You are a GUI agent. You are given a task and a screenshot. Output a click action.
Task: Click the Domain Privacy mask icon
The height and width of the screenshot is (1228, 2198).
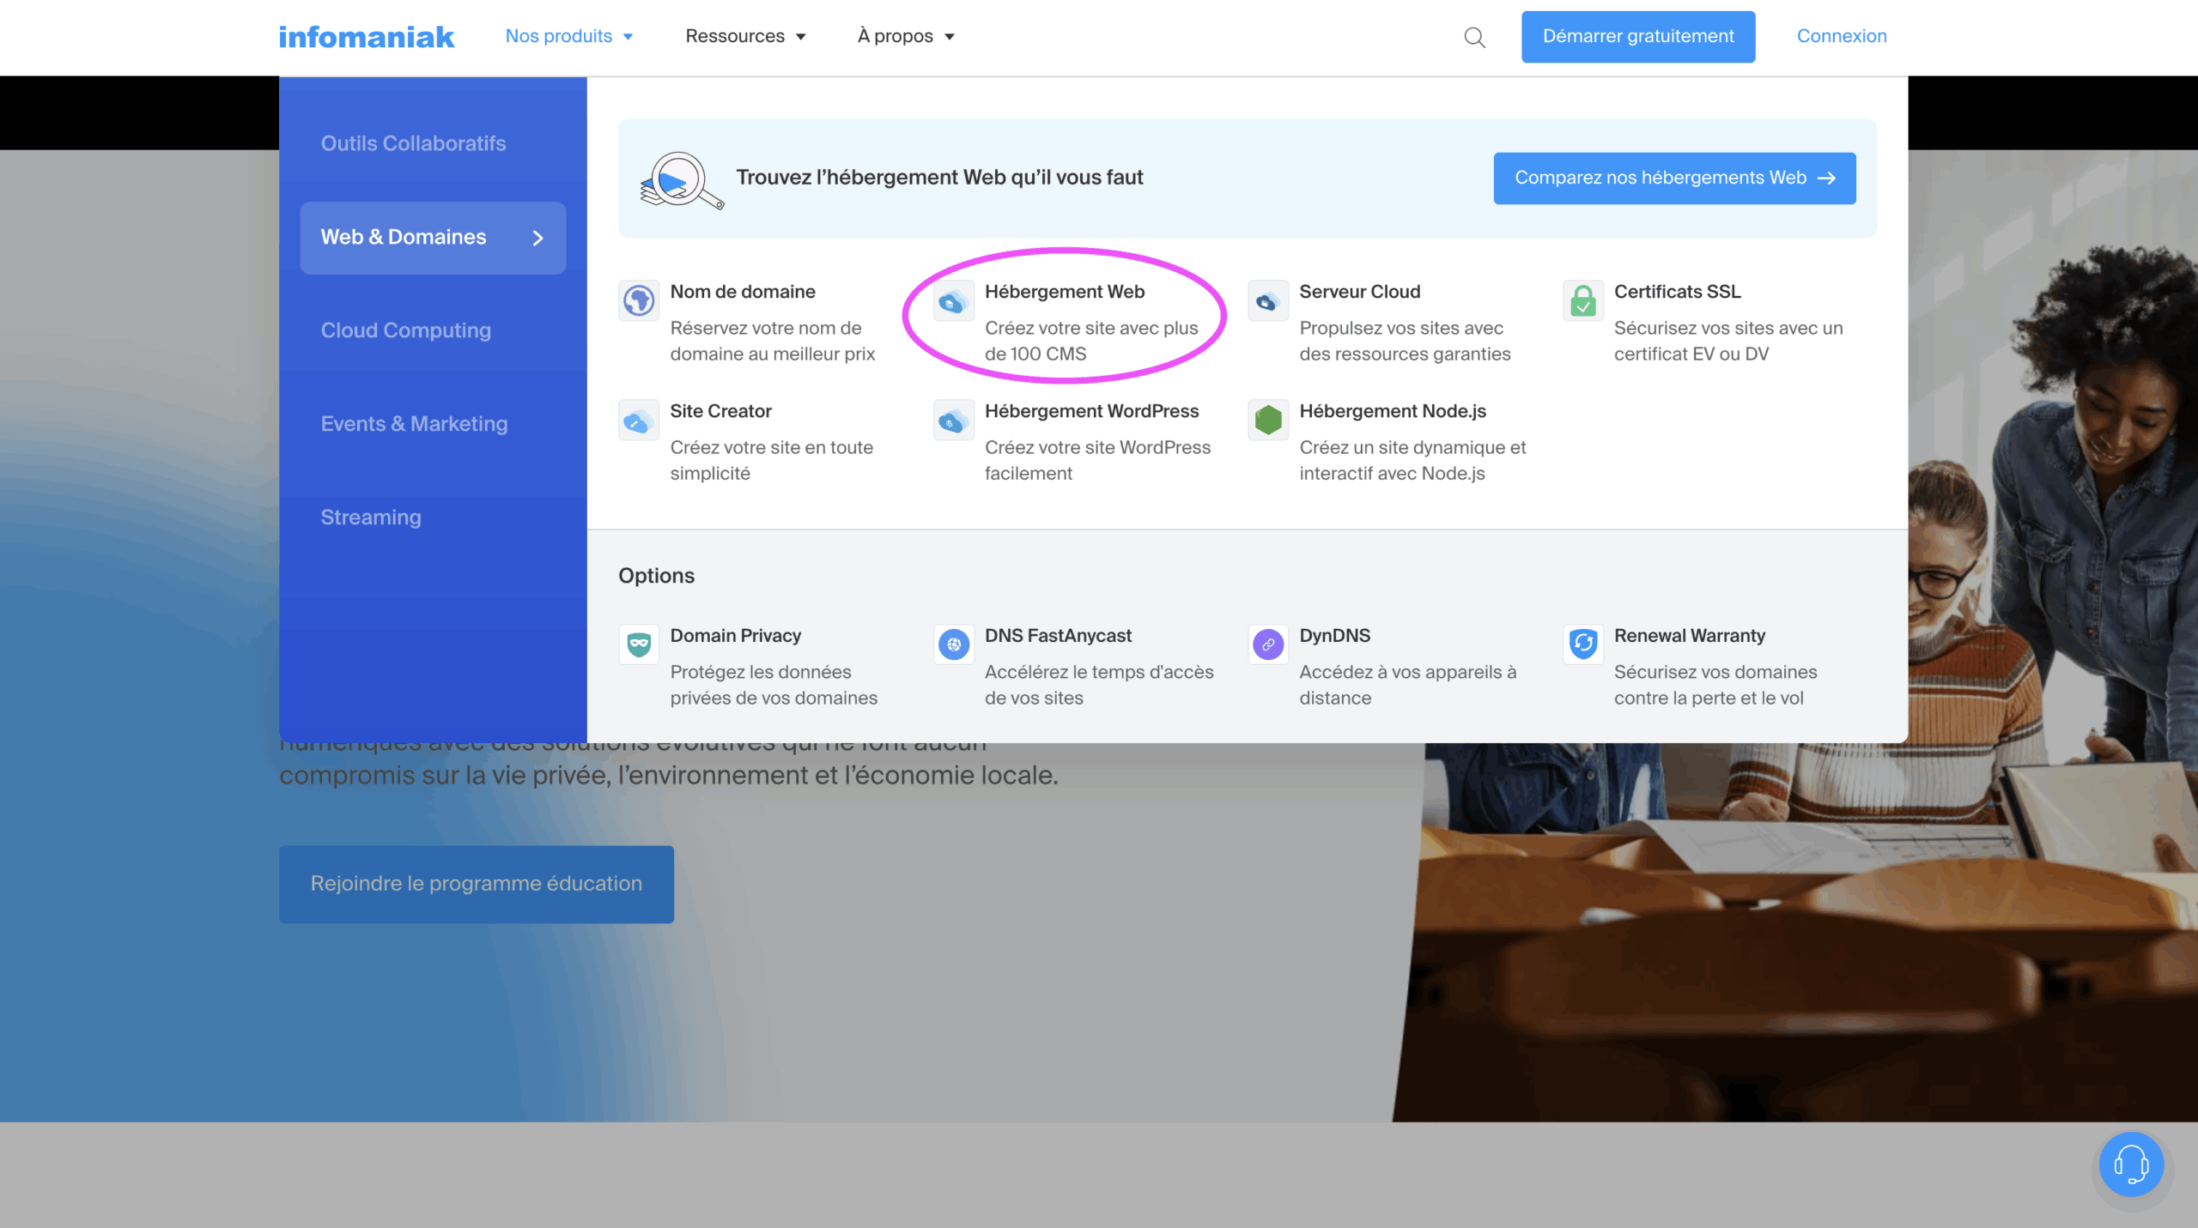pyautogui.click(x=639, y=644)
